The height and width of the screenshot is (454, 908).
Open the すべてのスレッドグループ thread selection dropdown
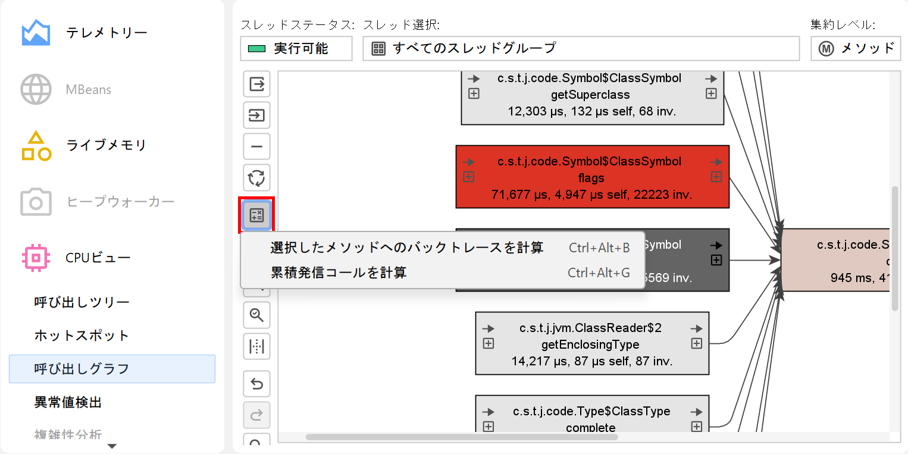click(x=580, y=49)
